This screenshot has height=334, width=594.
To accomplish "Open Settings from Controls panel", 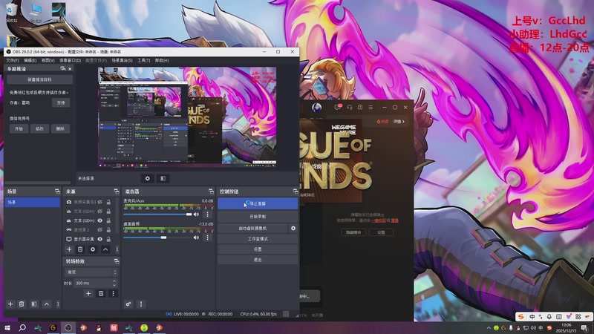I will [258, 249].
